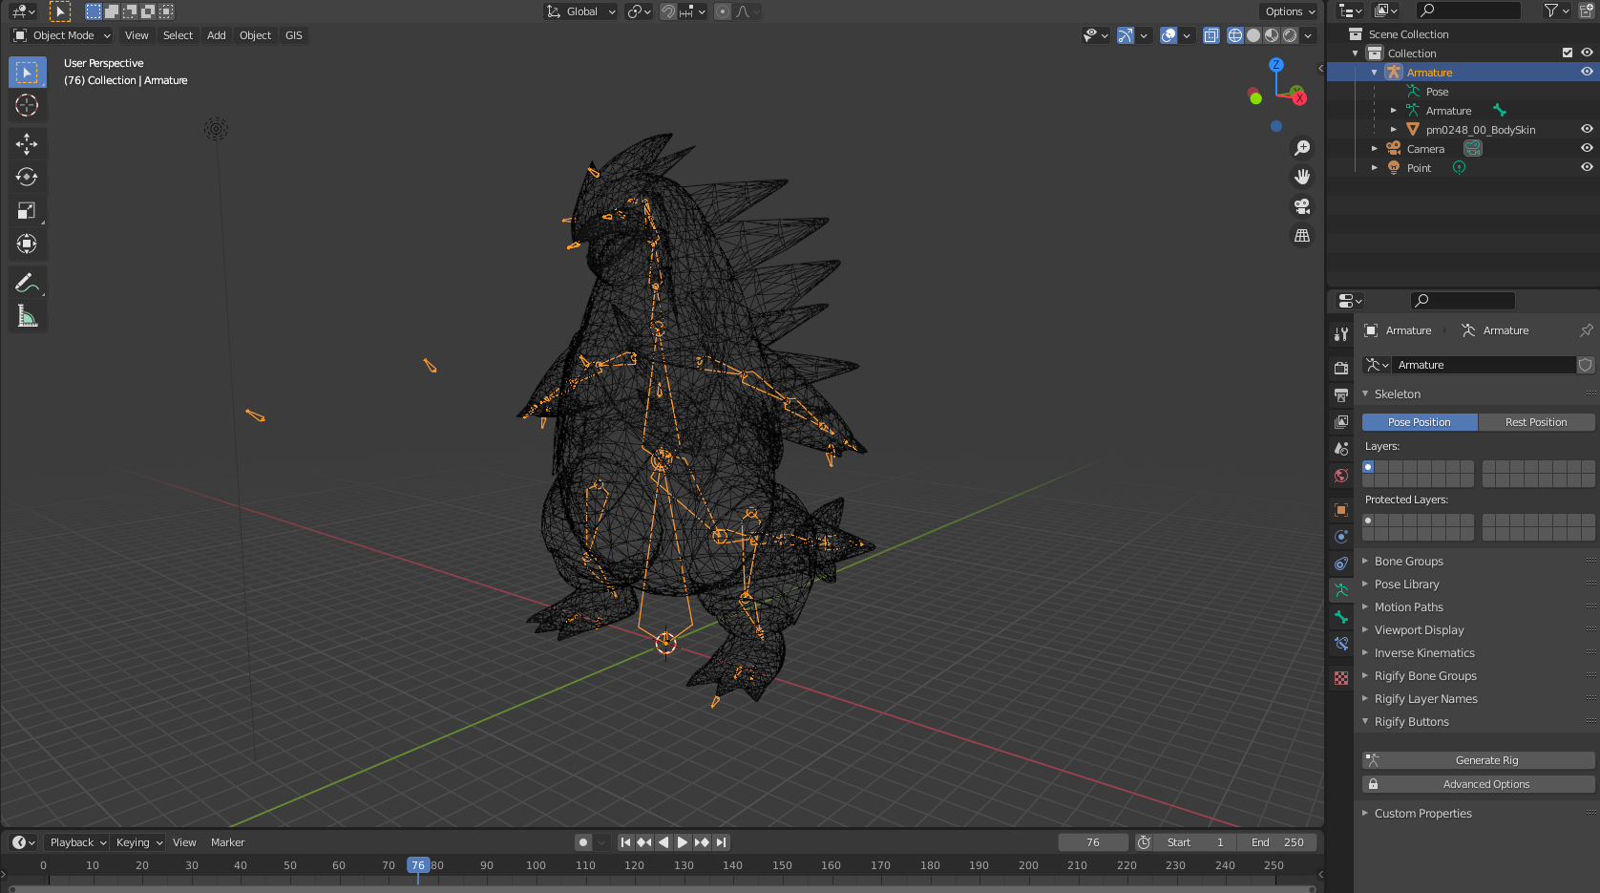The image size is (1600, 893).
Task: Click the Generate Rig button
Action: pos(1479,760)
